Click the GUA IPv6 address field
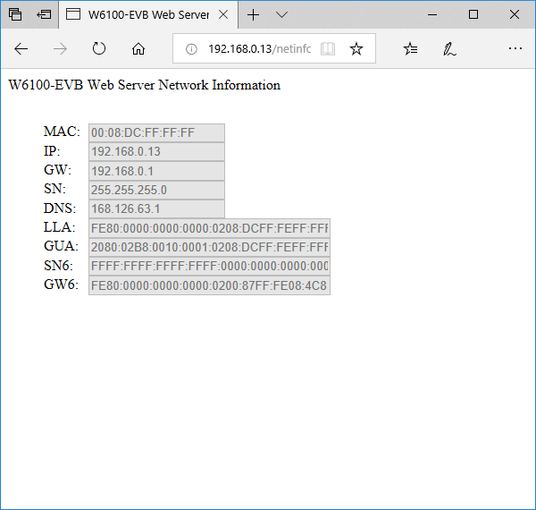Viewport: 536px width, 510px height. coord(209,247)
